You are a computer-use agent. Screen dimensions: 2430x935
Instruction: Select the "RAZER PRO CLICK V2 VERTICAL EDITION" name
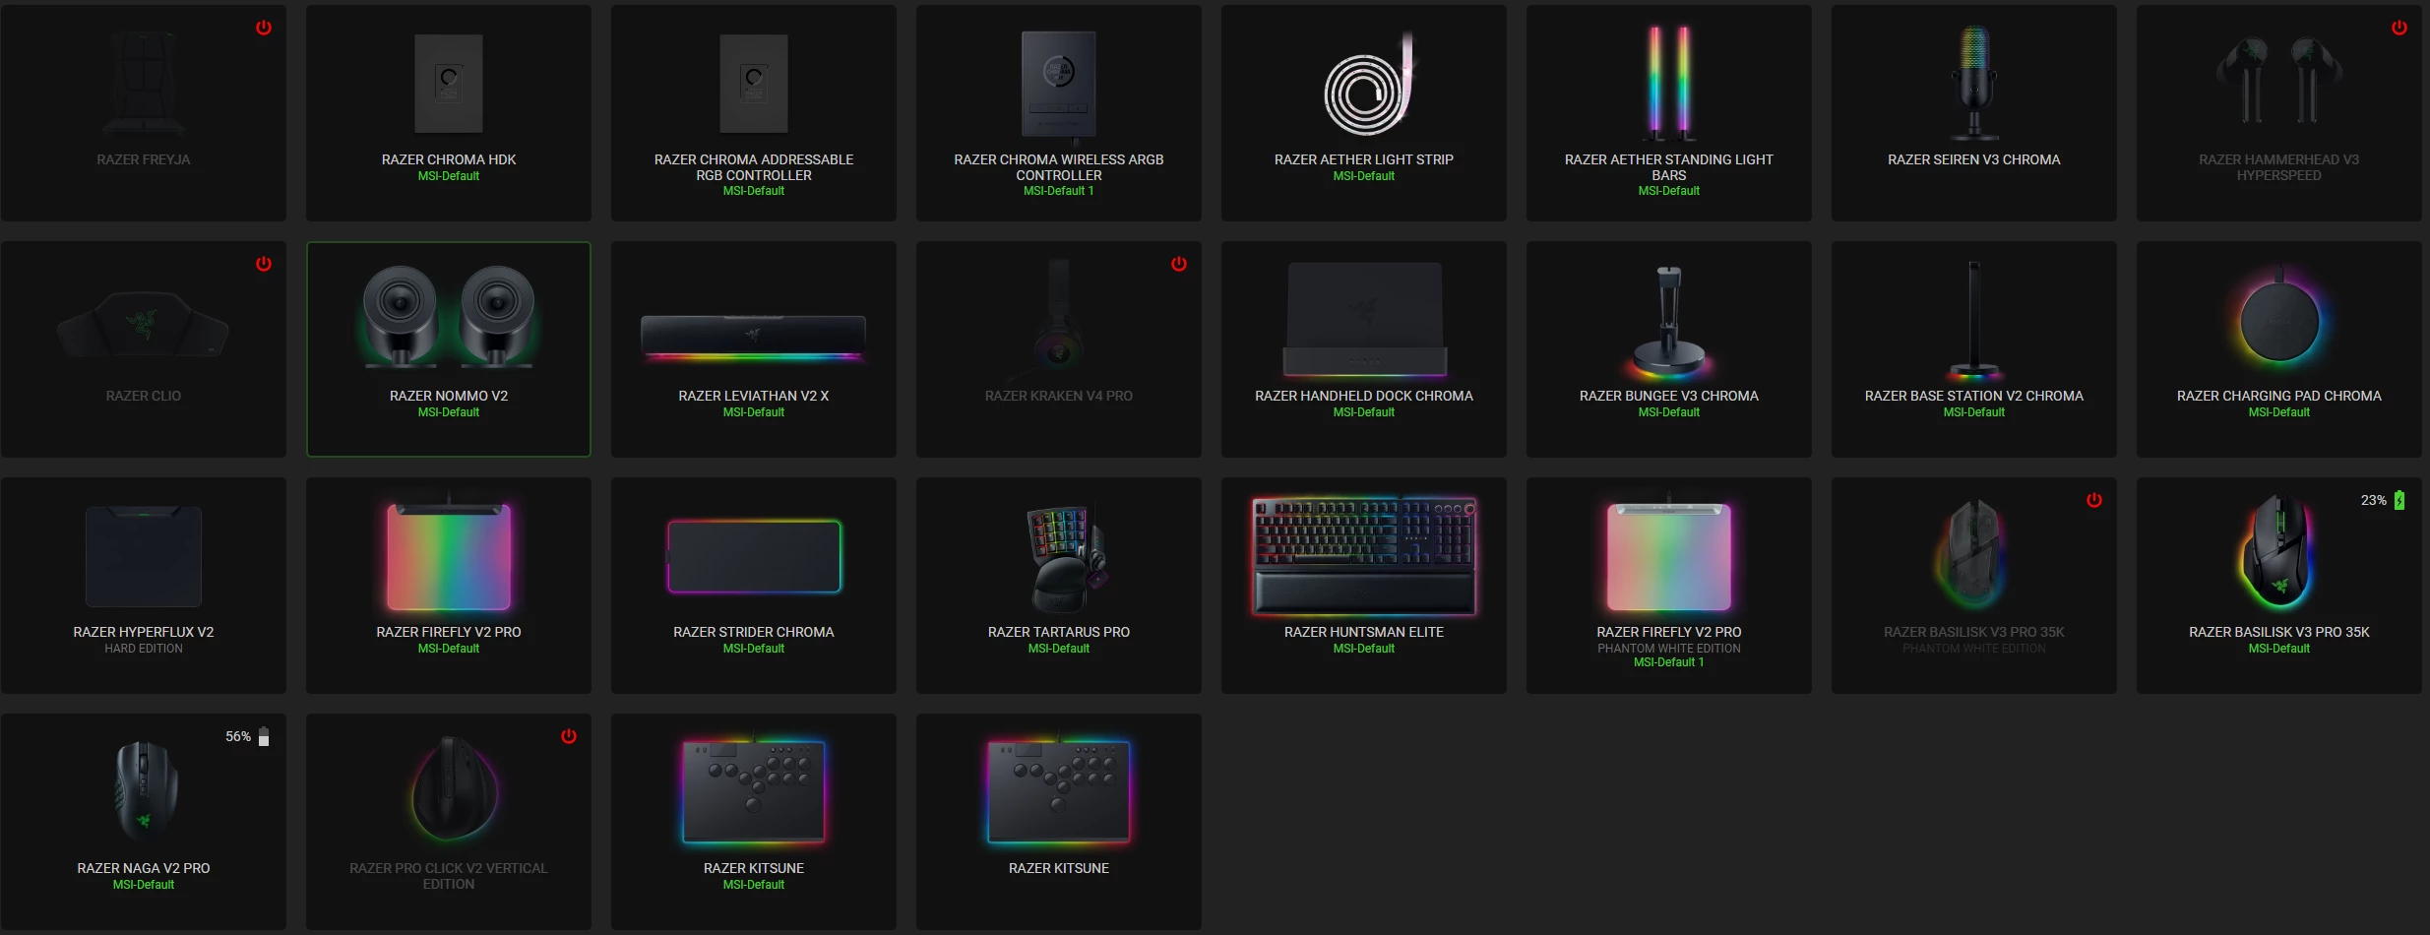click(449, 876)
